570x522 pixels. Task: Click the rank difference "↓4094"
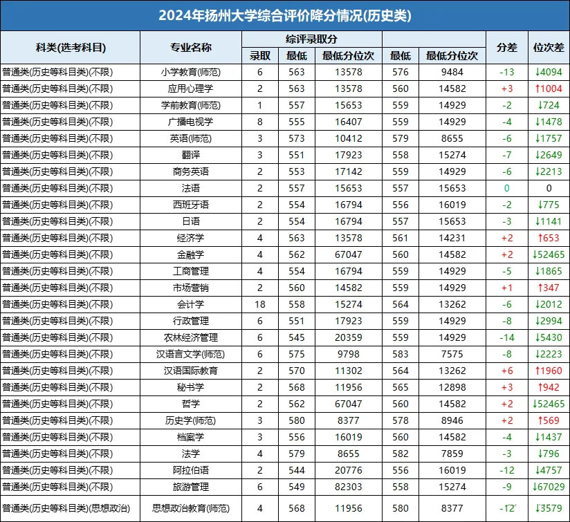[549, 73]
